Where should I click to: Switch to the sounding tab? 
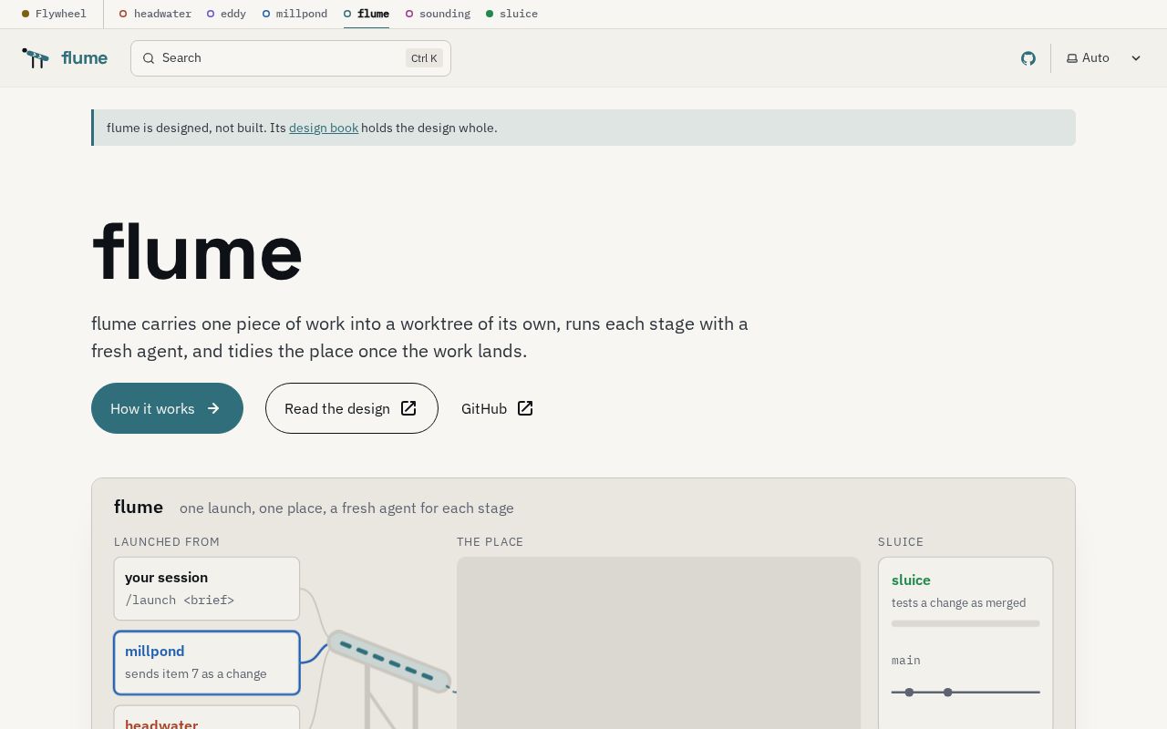[438, 14]
